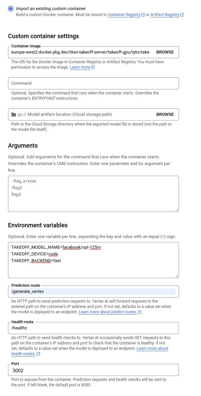
Task: Click the Health route field
Action: 93,328
